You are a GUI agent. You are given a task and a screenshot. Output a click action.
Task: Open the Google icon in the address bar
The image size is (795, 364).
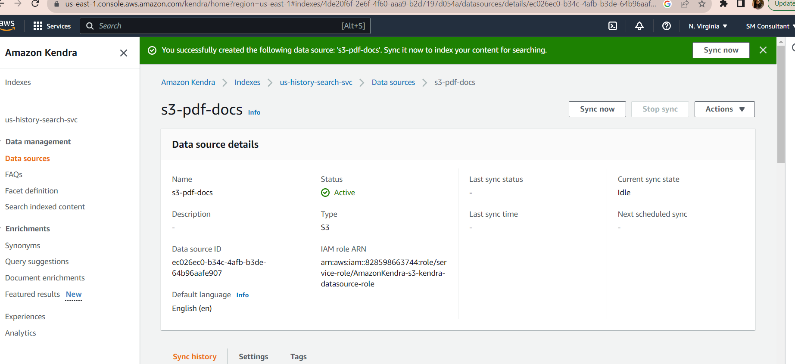667,4
